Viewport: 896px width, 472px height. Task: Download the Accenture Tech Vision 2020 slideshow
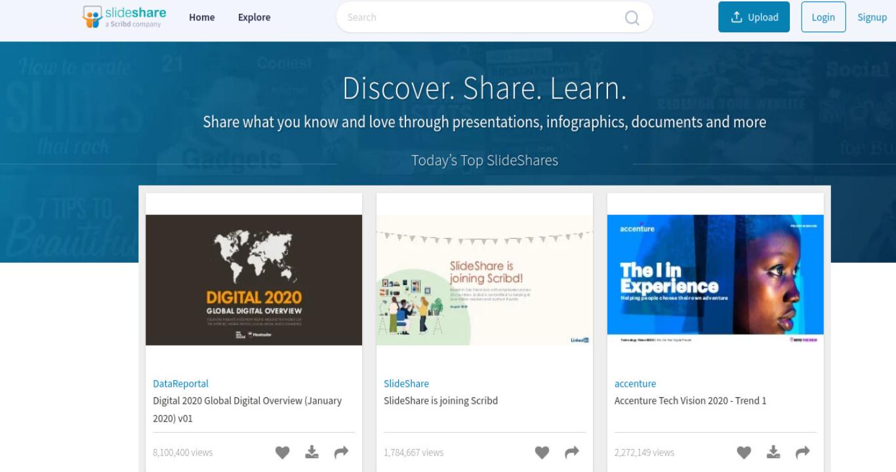(774, 452)
